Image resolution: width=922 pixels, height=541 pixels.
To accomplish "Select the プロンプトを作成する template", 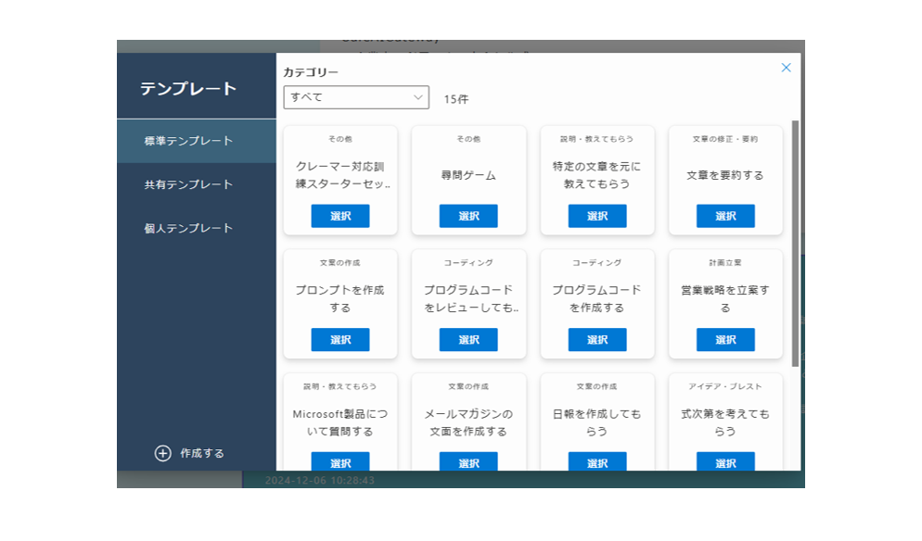I will (x=339, y=340).
